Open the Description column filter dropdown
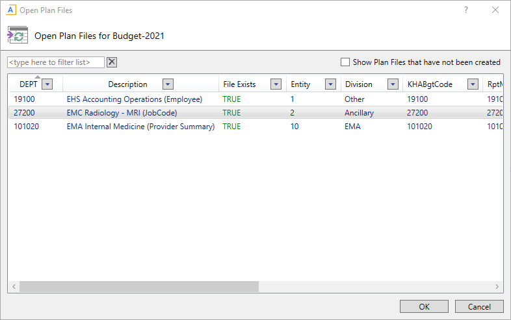Viewport: 511px width, 320px height. point(168,84)
